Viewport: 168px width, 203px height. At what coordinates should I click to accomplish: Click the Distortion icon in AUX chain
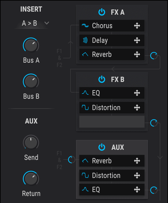pos(85,175)
